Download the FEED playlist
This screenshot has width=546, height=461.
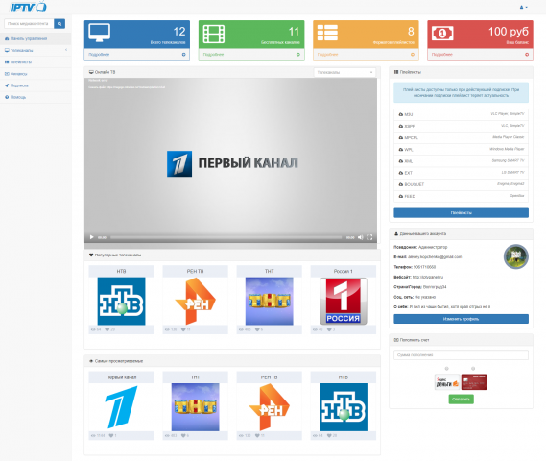(461, 196)
